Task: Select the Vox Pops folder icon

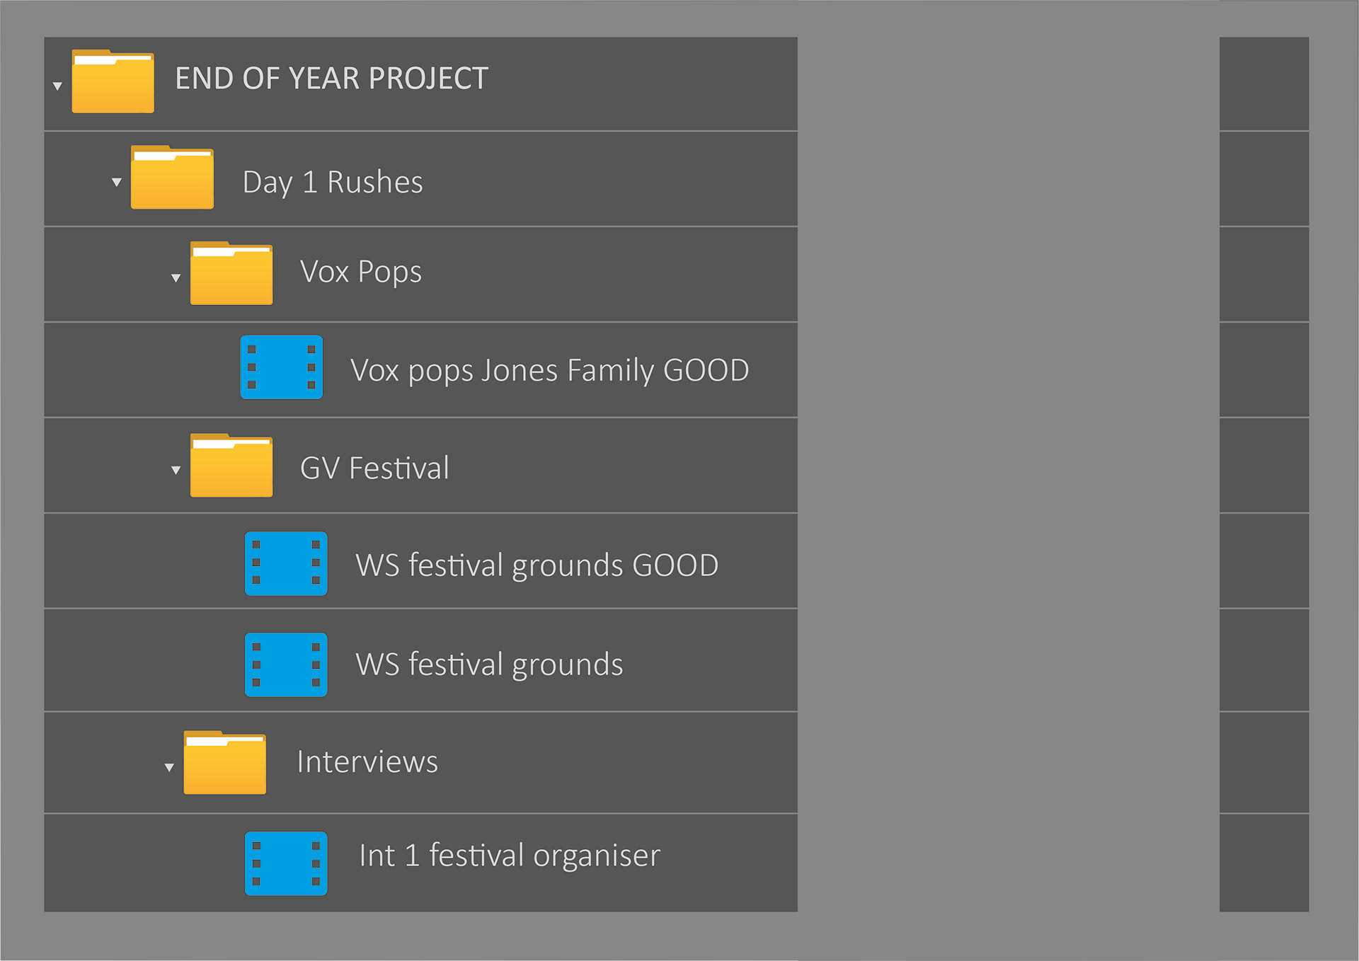Action: (231, 273)
